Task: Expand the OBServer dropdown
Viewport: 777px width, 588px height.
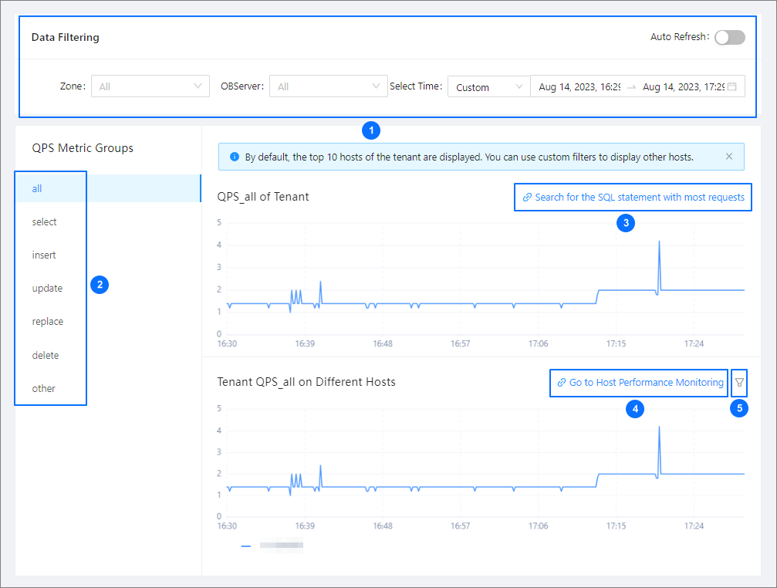Action: (x=328, y=86)
